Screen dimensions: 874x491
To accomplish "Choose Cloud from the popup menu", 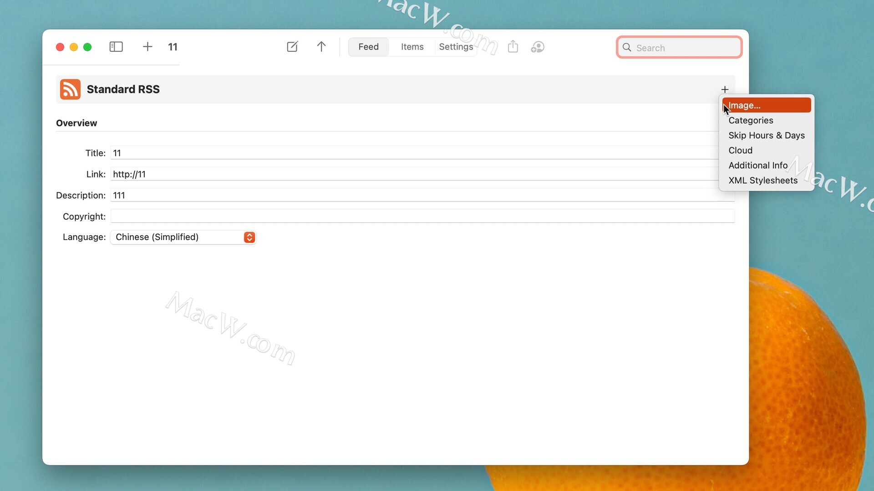I will coord(767,150).
